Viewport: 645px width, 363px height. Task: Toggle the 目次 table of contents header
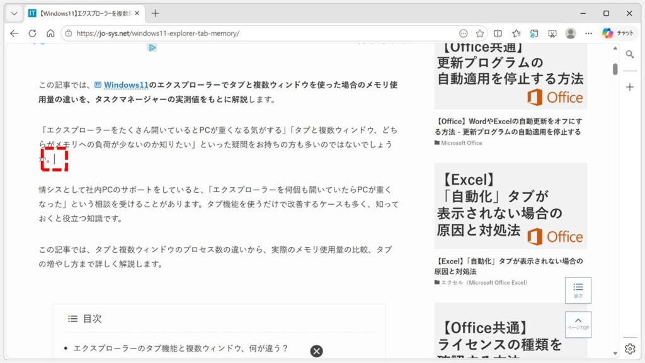[85, 318]
